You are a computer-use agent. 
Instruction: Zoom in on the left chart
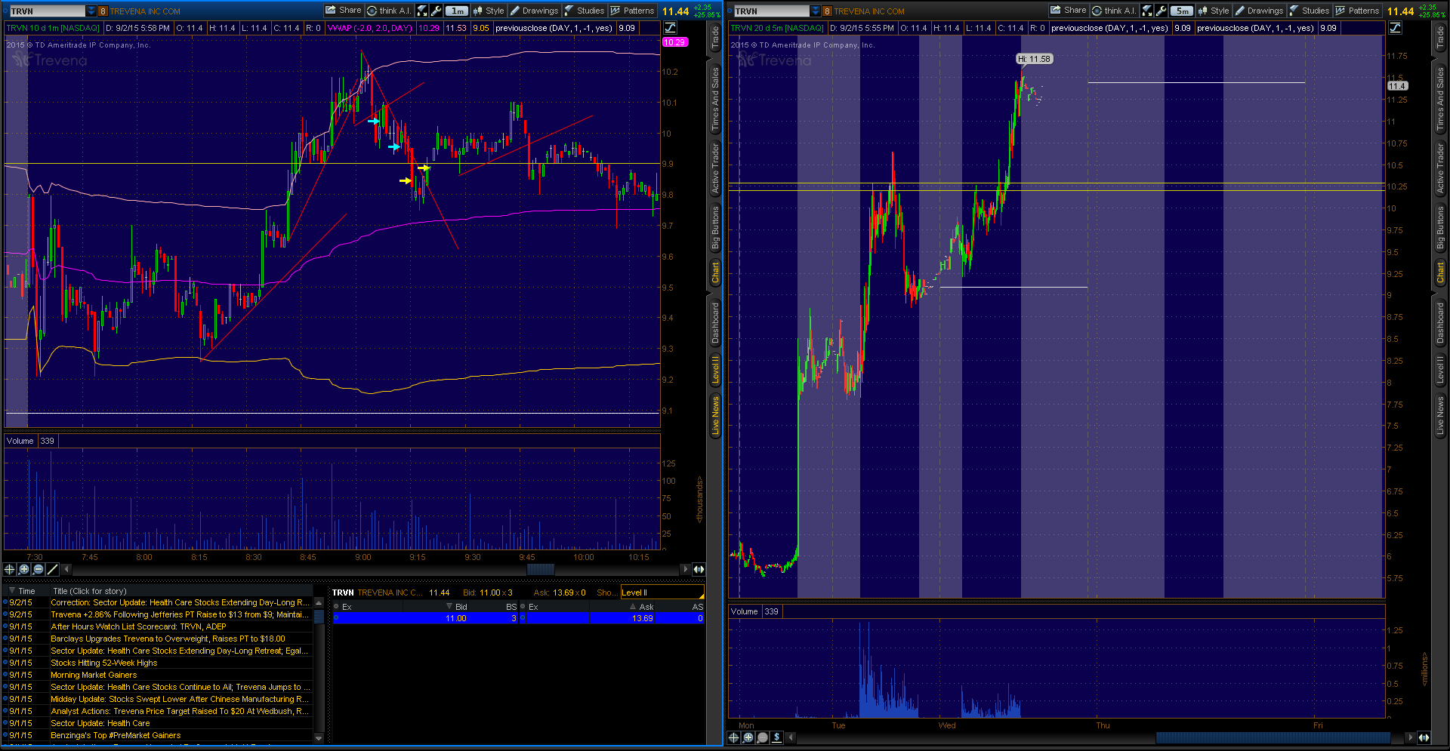(23, 569)
